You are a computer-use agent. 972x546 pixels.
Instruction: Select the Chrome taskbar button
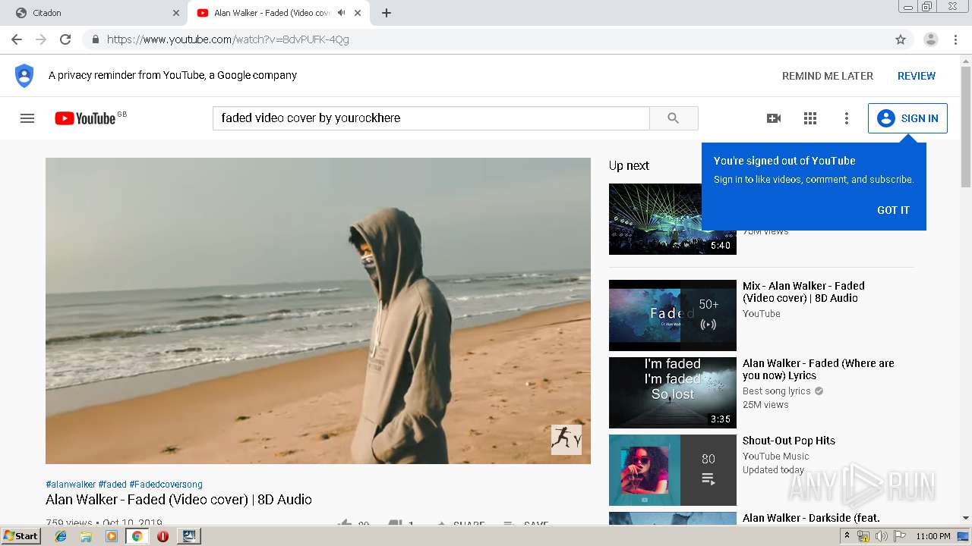click(137, 536)
